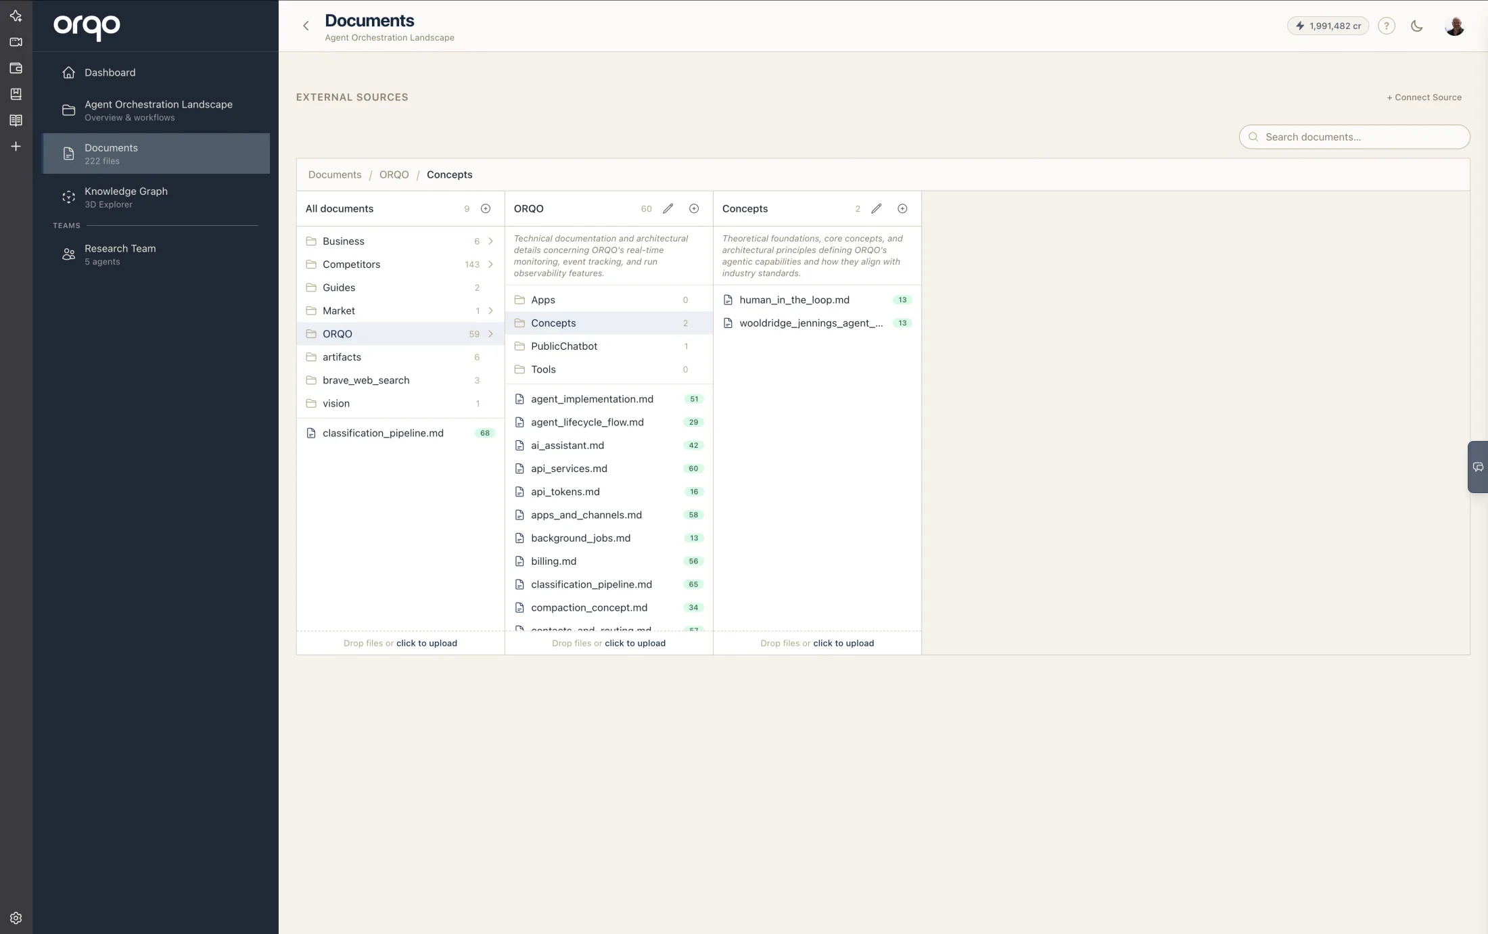Open agent_lifecycle_flow.md
The height and width of the screenshot is (934, 1488).
click(609, 422)
